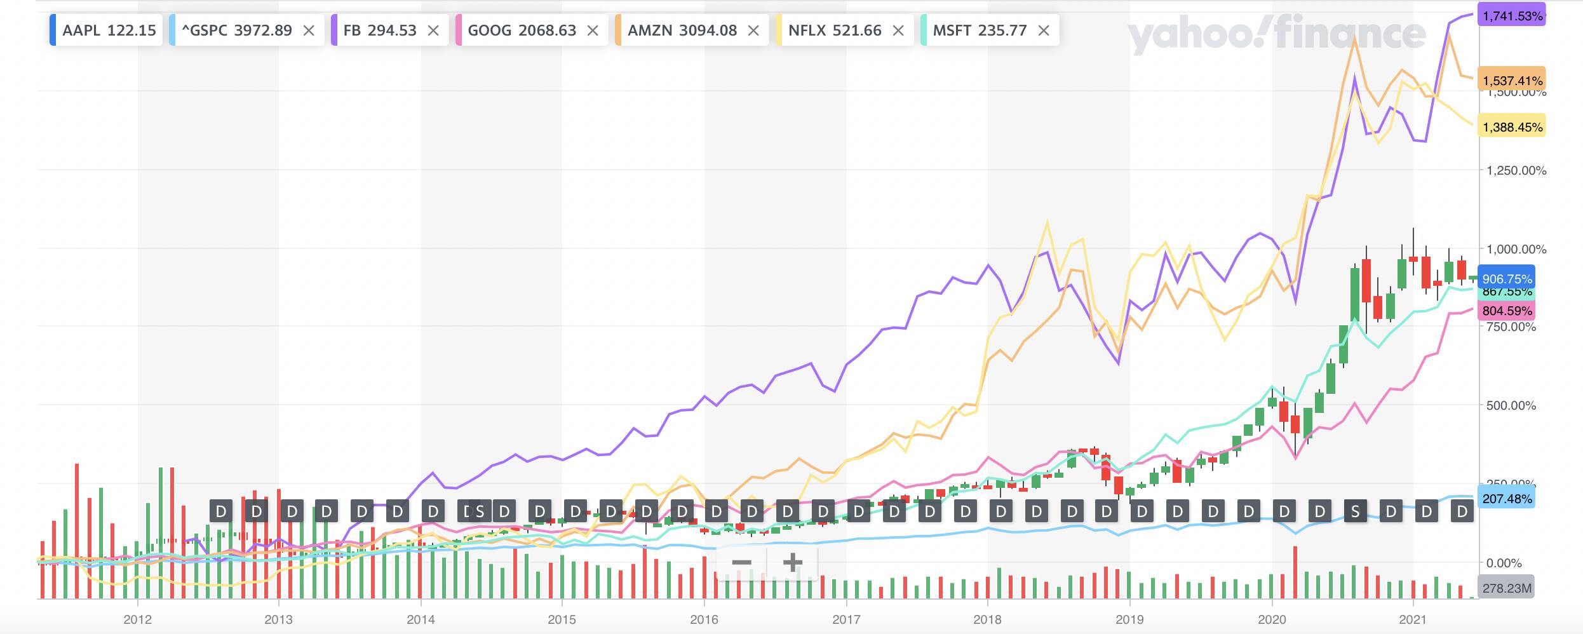
Task: Remove the NFLX comparison with its X
Action: 898,30
